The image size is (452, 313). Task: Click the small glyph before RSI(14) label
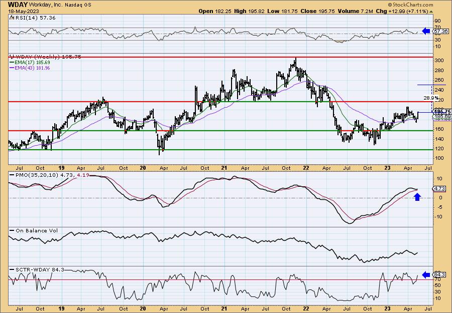pos(11,18)
